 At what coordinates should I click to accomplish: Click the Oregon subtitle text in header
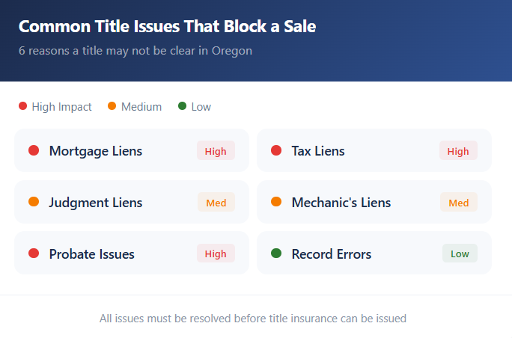point(135,51)
